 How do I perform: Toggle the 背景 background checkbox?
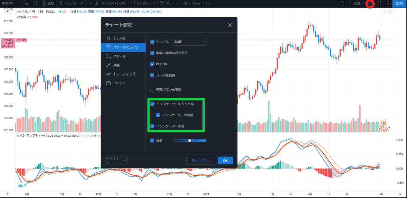pyautogui.click(x=152, y=140)
